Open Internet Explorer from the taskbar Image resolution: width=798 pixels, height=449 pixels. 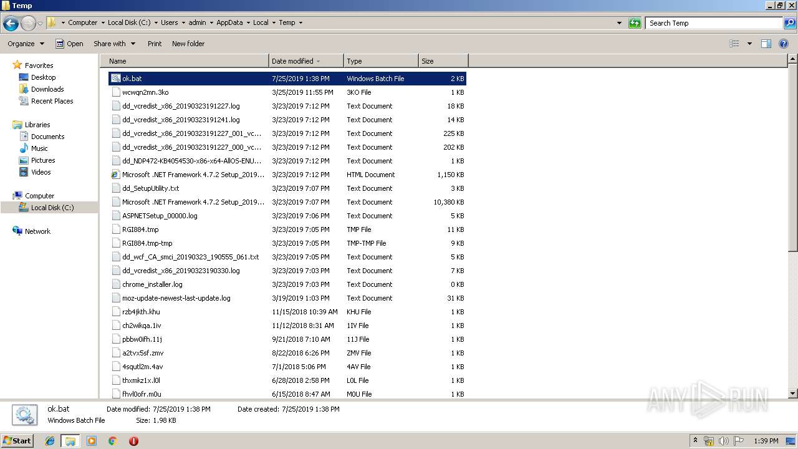click(x=50, y=441)
